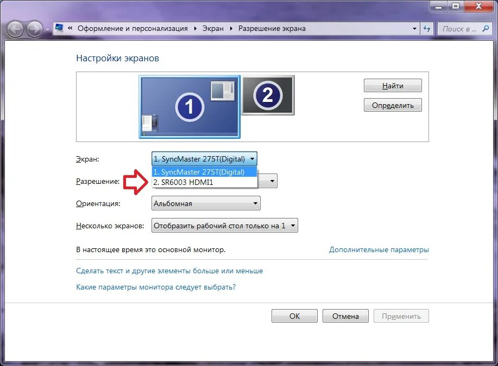Select monitor 1 thumbnail
The width and height of the screenshot is (498, 366).
190,107
